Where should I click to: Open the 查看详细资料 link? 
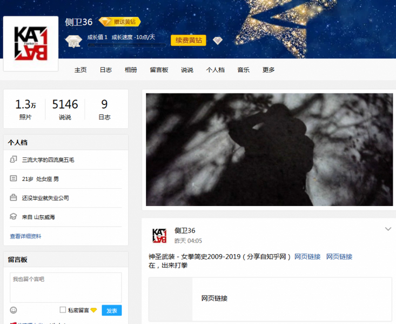(25, 236)
